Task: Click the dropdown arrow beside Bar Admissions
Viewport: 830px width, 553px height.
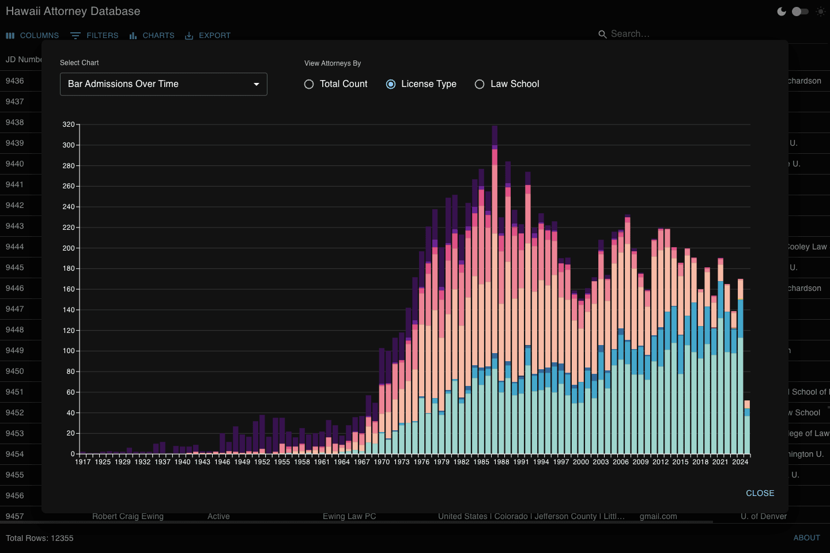Action: point(256,84)
